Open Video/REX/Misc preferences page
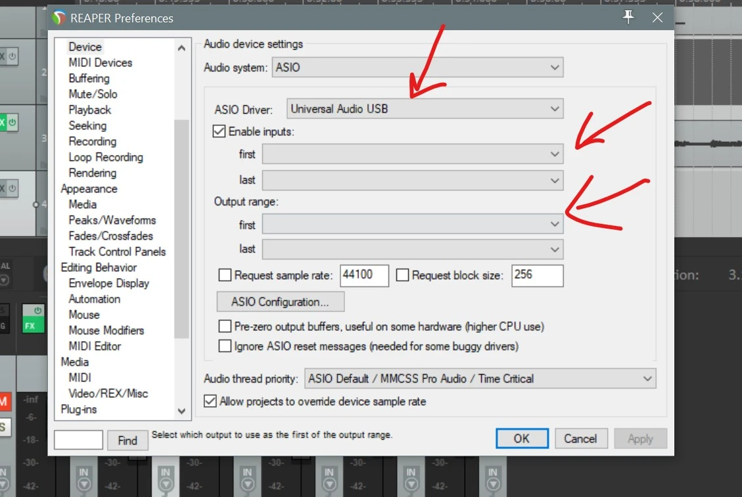Viewport: 742px width, 497px height. tap(108, 393)
